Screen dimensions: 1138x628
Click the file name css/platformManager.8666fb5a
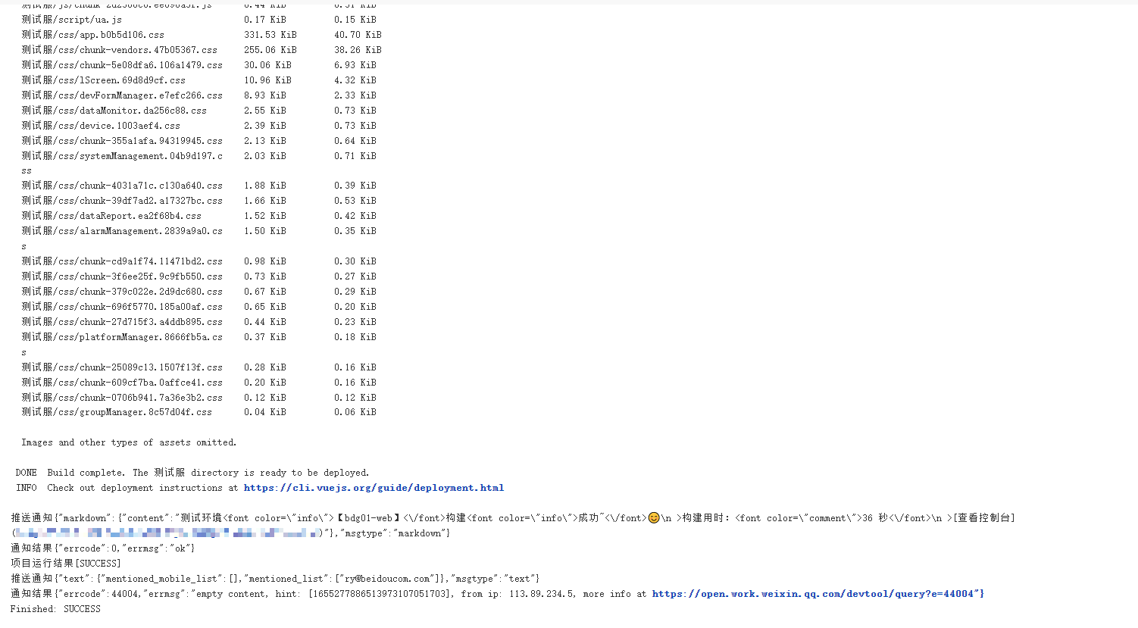click(122, 337)
